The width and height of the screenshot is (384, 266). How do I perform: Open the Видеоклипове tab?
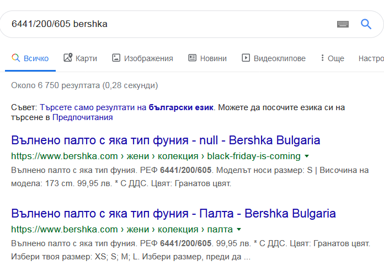click(x=279, y=58)
